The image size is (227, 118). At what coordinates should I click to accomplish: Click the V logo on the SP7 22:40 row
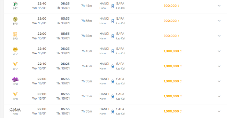click(15, 64)
